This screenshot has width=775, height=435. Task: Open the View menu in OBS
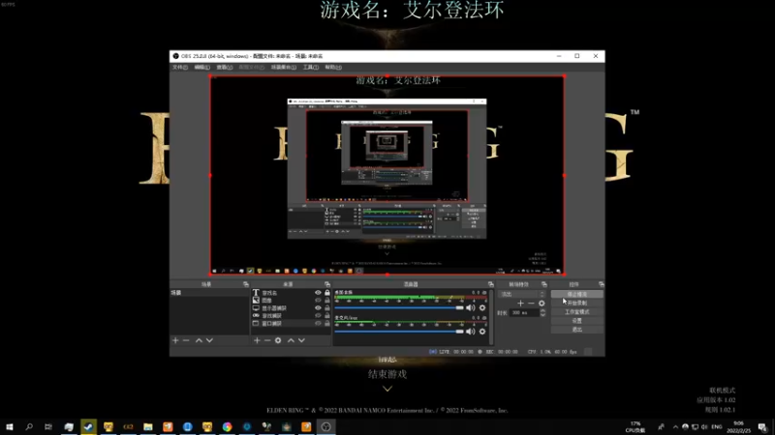[224, 67]
